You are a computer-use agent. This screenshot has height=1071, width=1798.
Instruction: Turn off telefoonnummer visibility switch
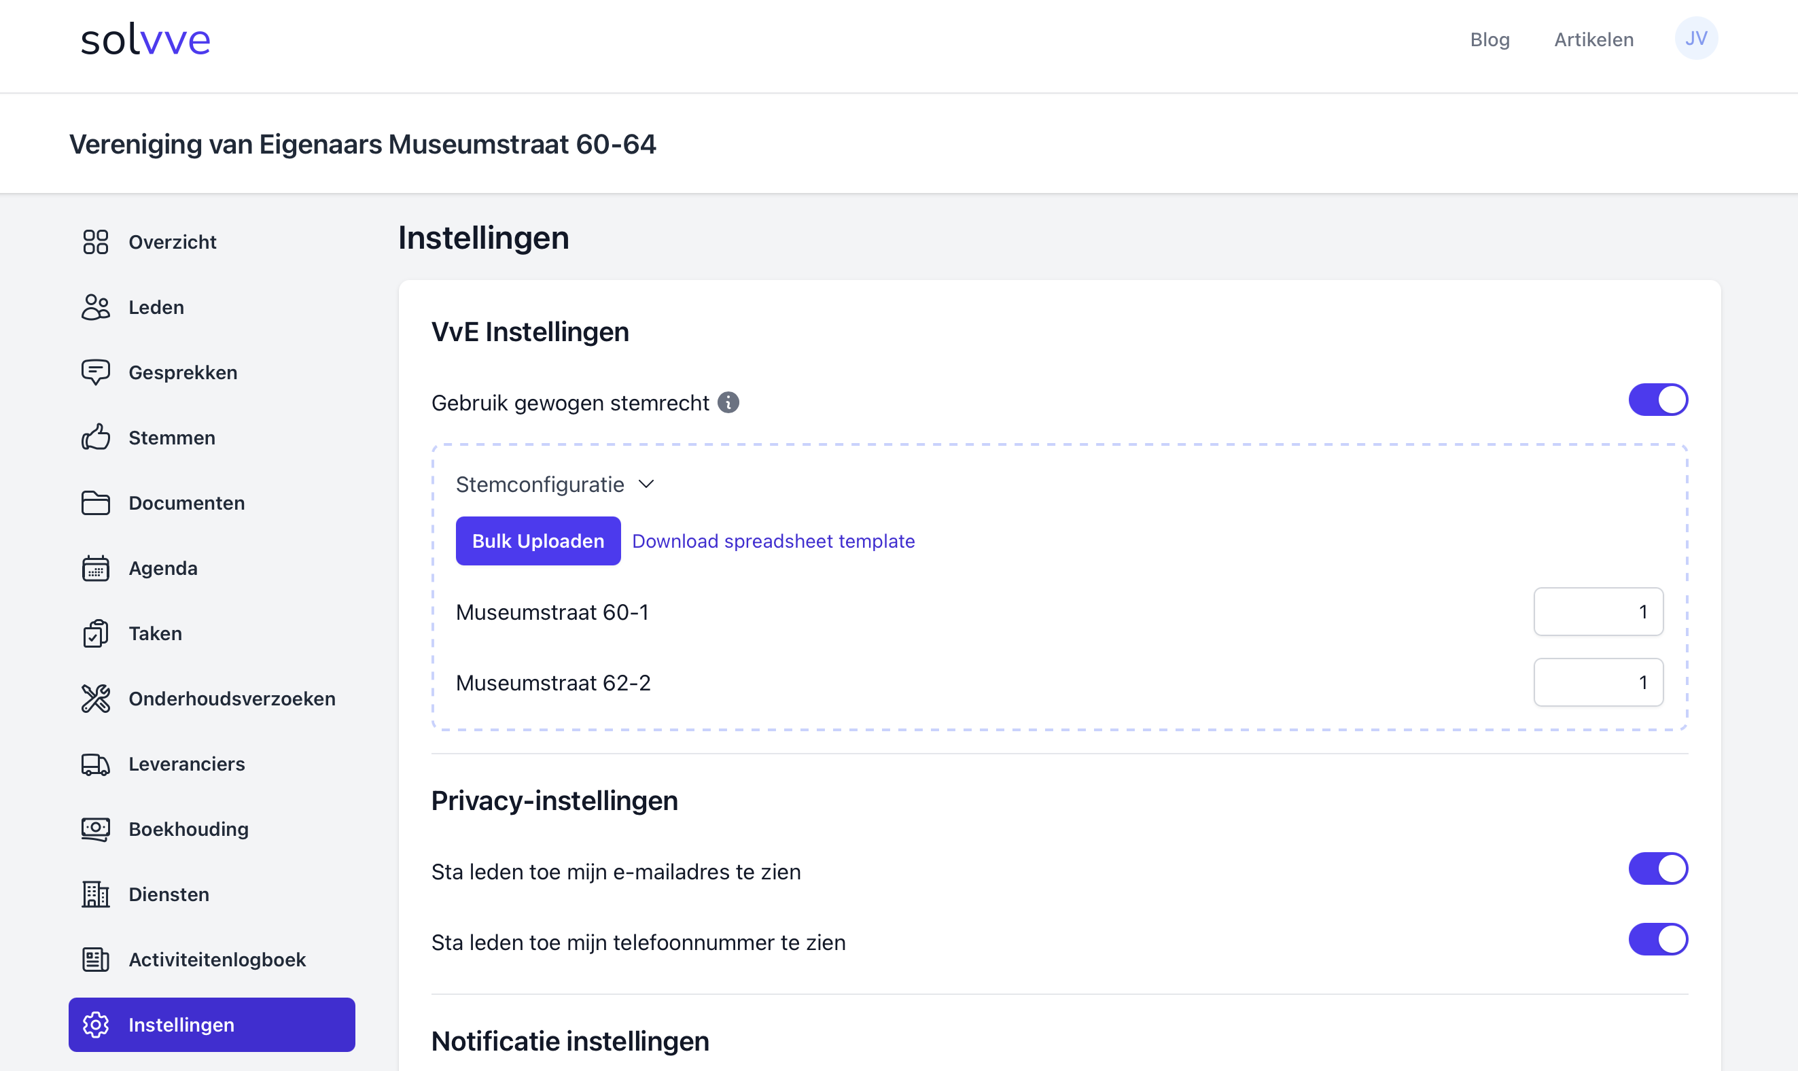(x=1657, y=940)
